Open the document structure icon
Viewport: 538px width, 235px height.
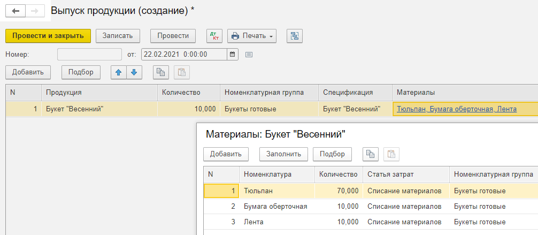click(295, 36)
